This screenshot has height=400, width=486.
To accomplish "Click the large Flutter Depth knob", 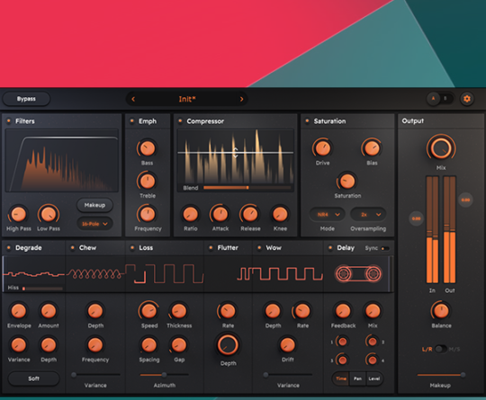I will [x=228, y=345].
